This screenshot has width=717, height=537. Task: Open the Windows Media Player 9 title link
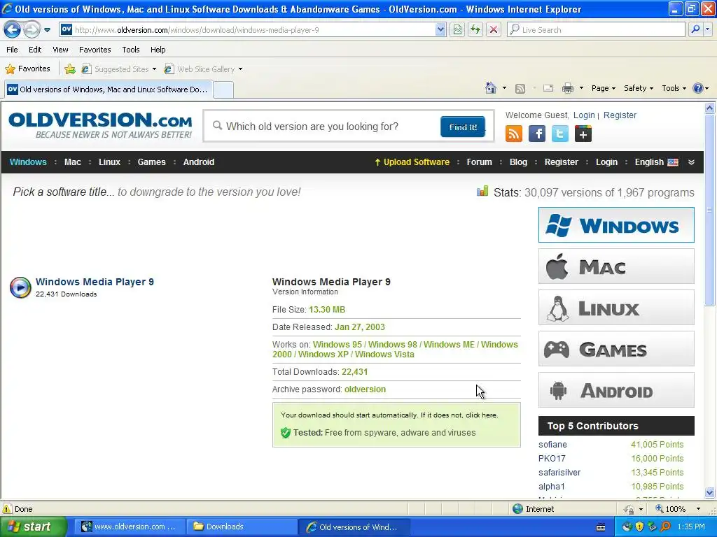click(x=95, y=282)
